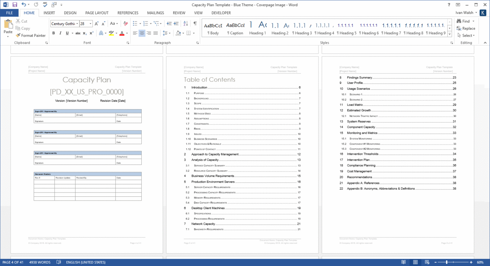
Task: Apply text highlight color
Action: point(112,33)
